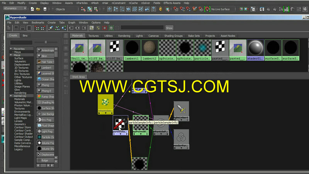The height and width of the screenshot is (174, 309).
Task: Show bottom tabs only layout icon
Action: 23,28
